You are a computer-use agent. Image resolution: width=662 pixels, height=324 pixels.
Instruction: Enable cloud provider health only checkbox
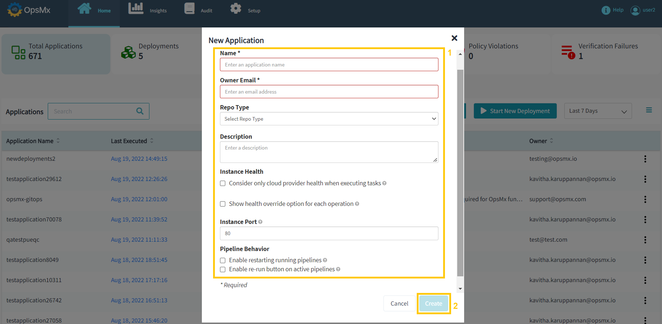click(223, 183)
